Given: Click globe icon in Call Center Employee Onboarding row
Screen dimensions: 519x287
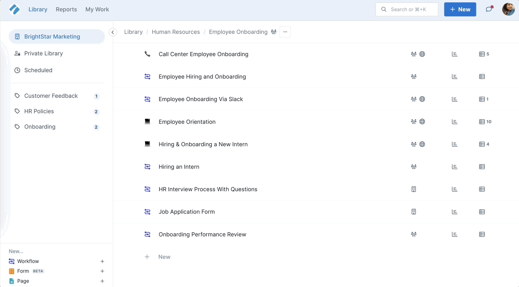Looking at the screenshot, I should pyautogui.click(x=422, y=54).
